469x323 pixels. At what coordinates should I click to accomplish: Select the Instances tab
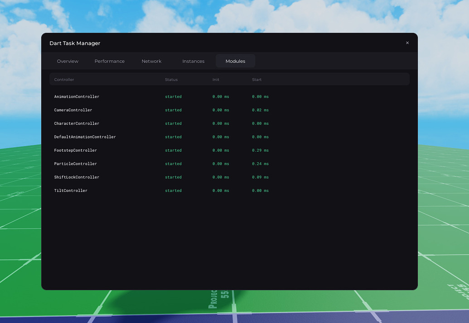[193, 61]
